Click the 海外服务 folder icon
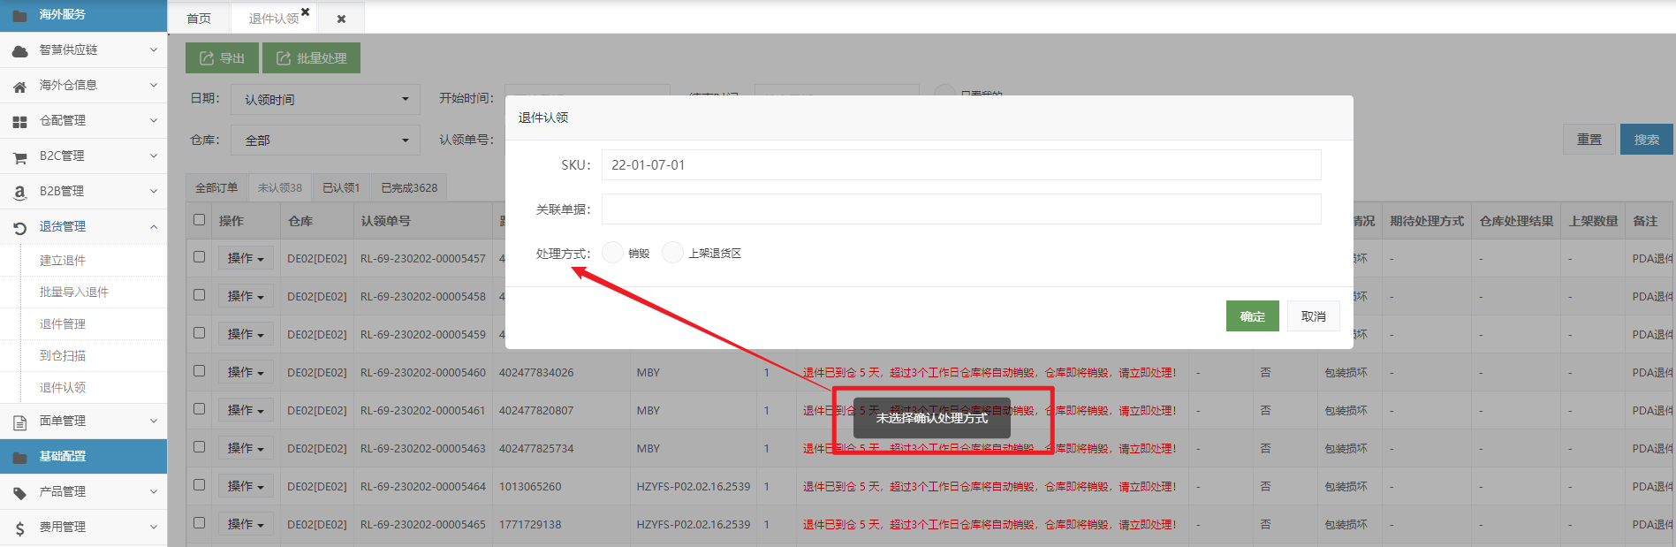 [19, 15]
